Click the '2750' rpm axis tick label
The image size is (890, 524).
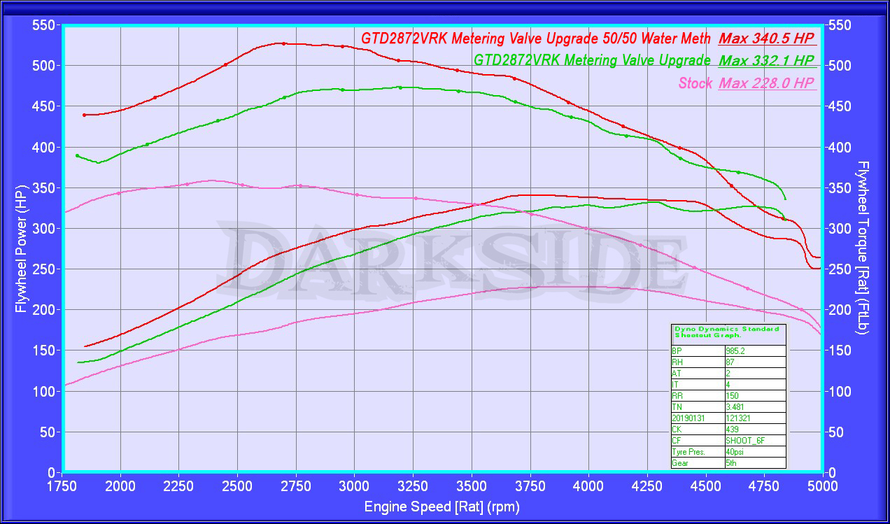pyautogui.click(x=297, y=487)
